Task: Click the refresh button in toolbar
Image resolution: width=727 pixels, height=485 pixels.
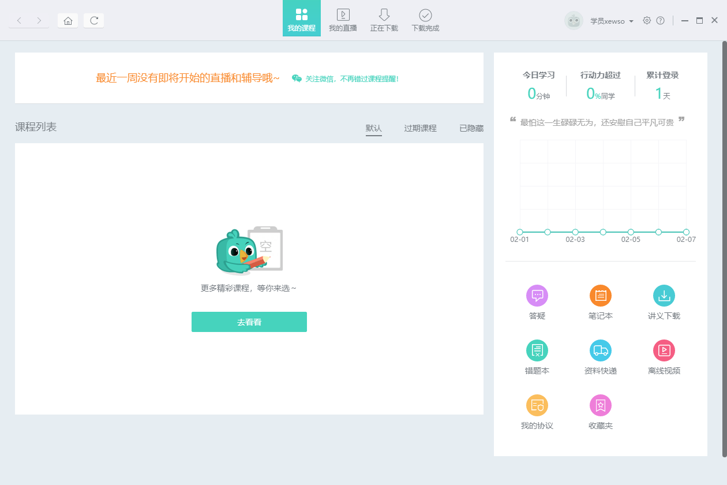Action: pyautogui.click(x=94, y=21)
